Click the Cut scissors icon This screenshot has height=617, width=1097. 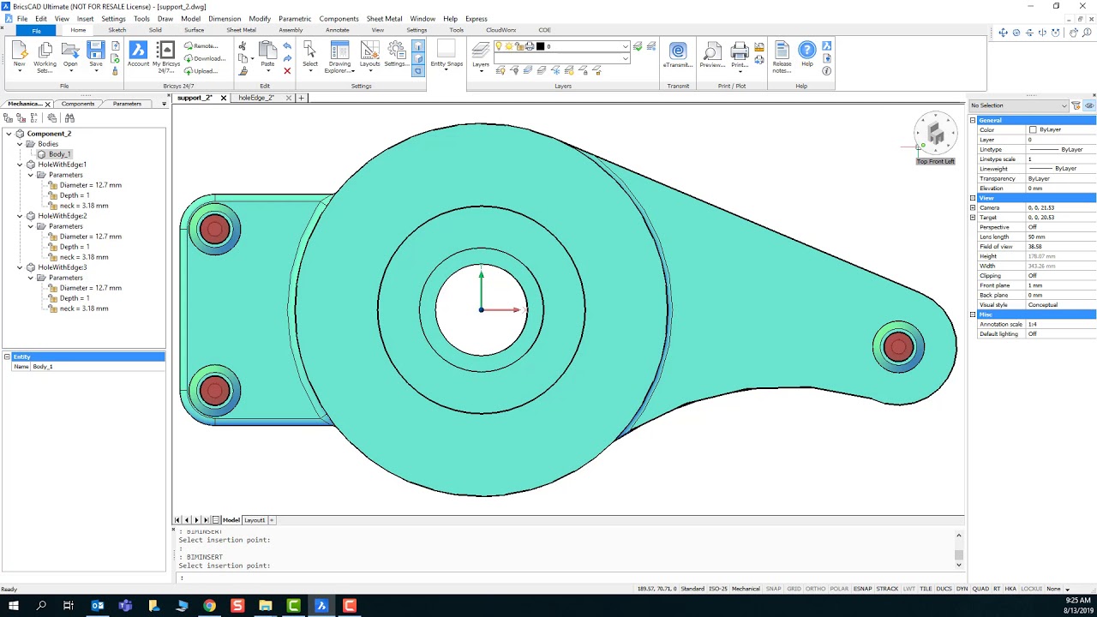click(243, 45)
